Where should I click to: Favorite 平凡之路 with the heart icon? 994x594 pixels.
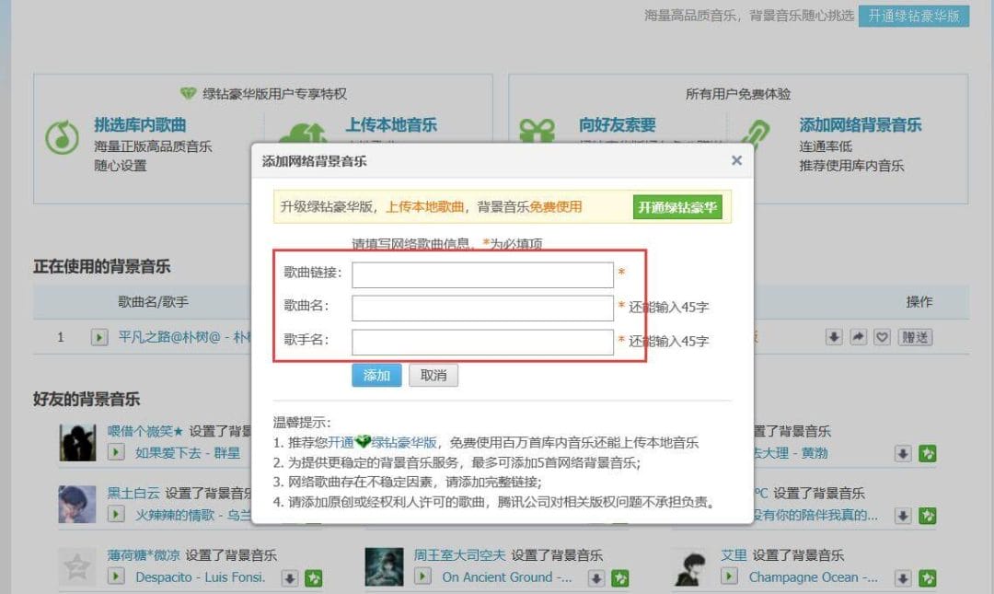coord(881,337)
